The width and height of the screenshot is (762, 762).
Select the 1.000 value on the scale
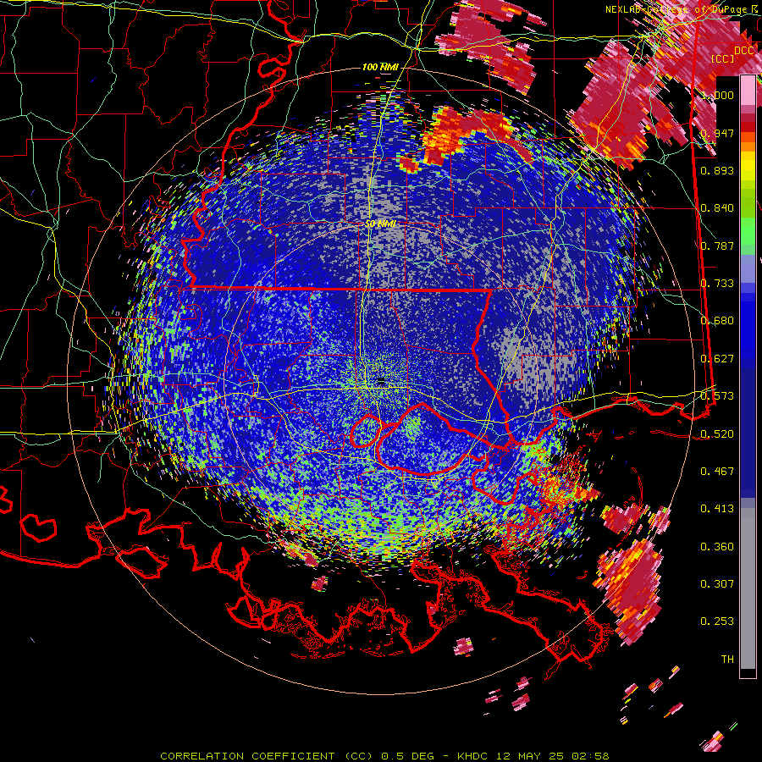point(717,95)
